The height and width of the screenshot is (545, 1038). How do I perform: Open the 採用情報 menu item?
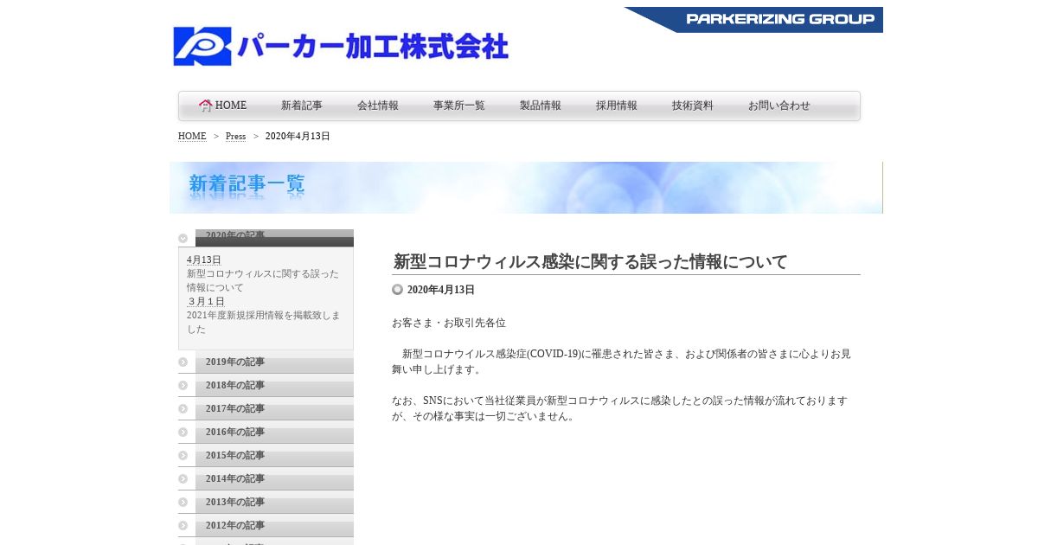point(617,106)
